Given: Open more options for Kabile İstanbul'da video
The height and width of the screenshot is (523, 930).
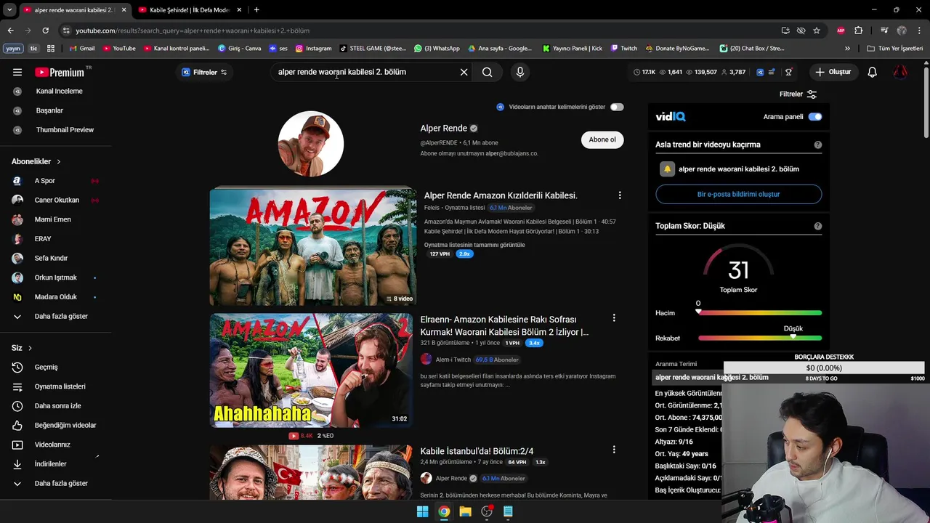Looking at the screenshot, I should click(614, 450).
